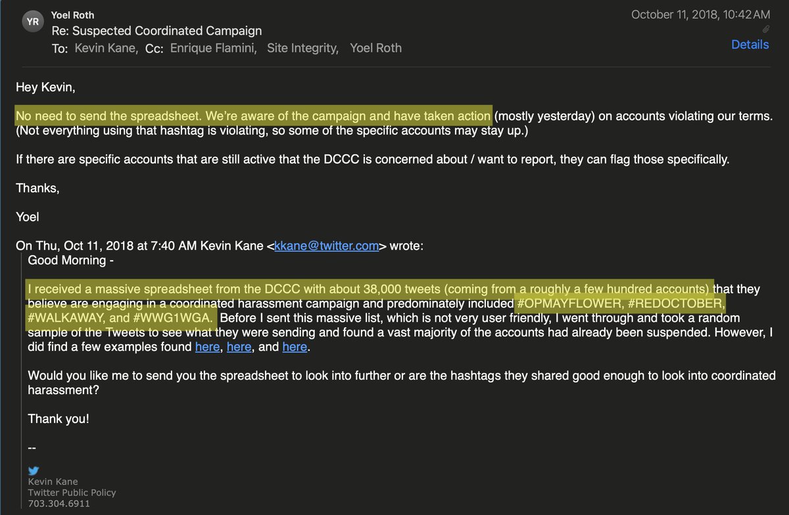Screen dimensions: 789x515
Task: Click the YR sender avatar
Action: 32,22
